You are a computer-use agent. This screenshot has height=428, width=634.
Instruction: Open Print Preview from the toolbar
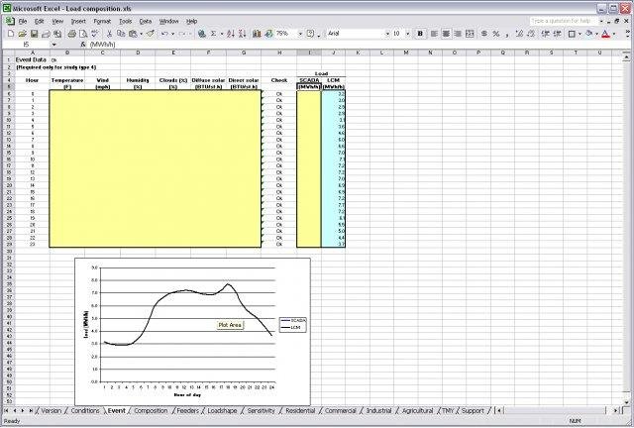(x=83, y=34)
